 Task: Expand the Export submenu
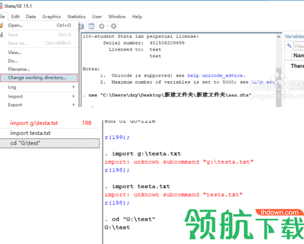(39, 105)
